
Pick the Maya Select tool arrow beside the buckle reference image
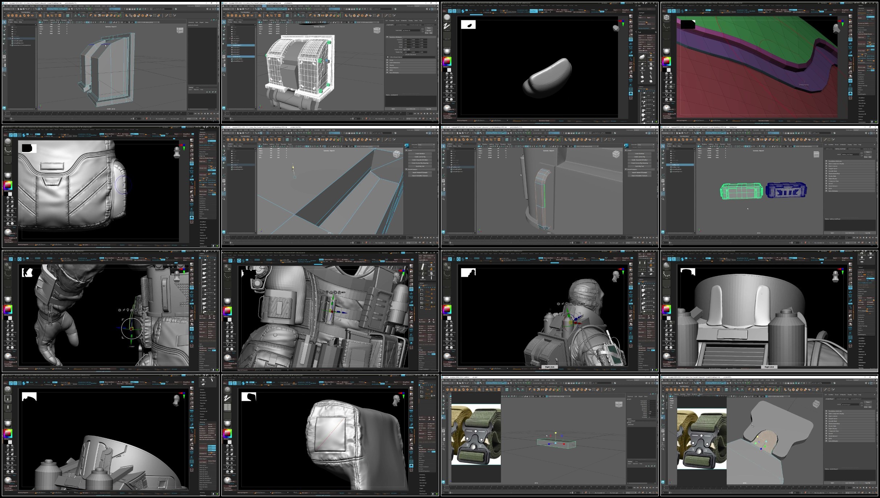pos(443,396)
